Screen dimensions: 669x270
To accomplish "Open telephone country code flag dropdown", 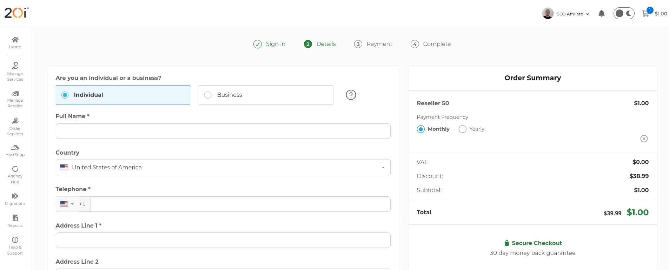I will [67, 204].
